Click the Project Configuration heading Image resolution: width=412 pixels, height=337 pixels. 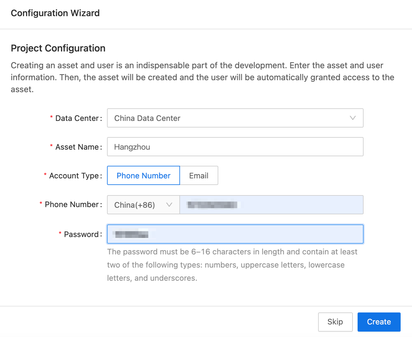(x=58, y=48)
